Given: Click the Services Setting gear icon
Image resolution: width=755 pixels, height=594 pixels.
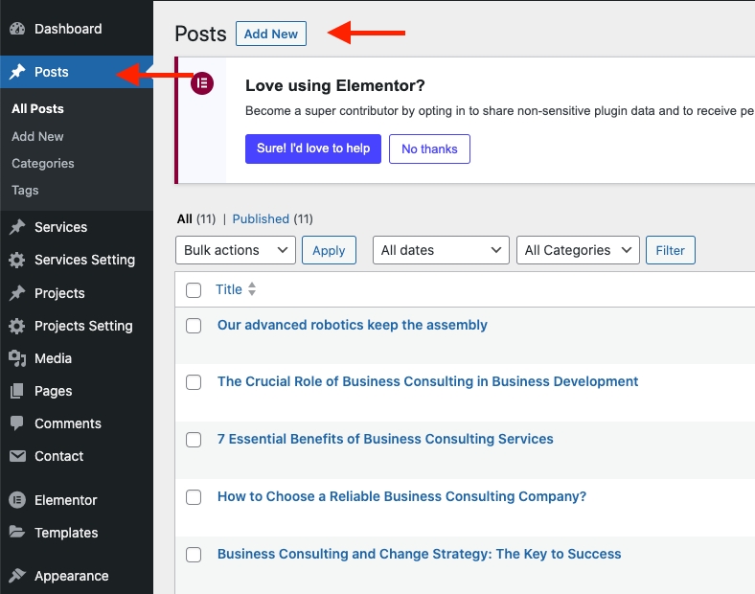Looking at the screenshot, I should coord(16,260).
